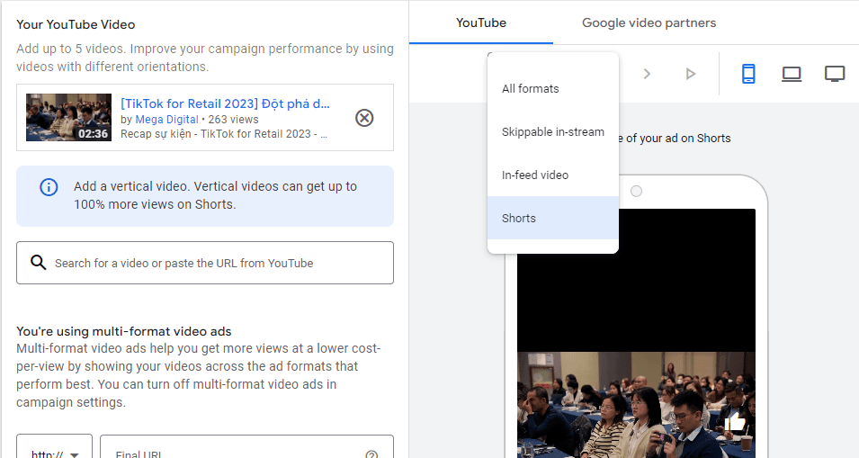The image size is (859, 458).
Task: Select Shorts in the format menu
Action: point(519,218)
